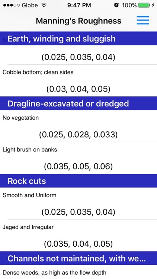Image resolution: width=157 pixels, height=279 pixels.
Task: Open the hamburger menu icon
Action: pos(143,20)
